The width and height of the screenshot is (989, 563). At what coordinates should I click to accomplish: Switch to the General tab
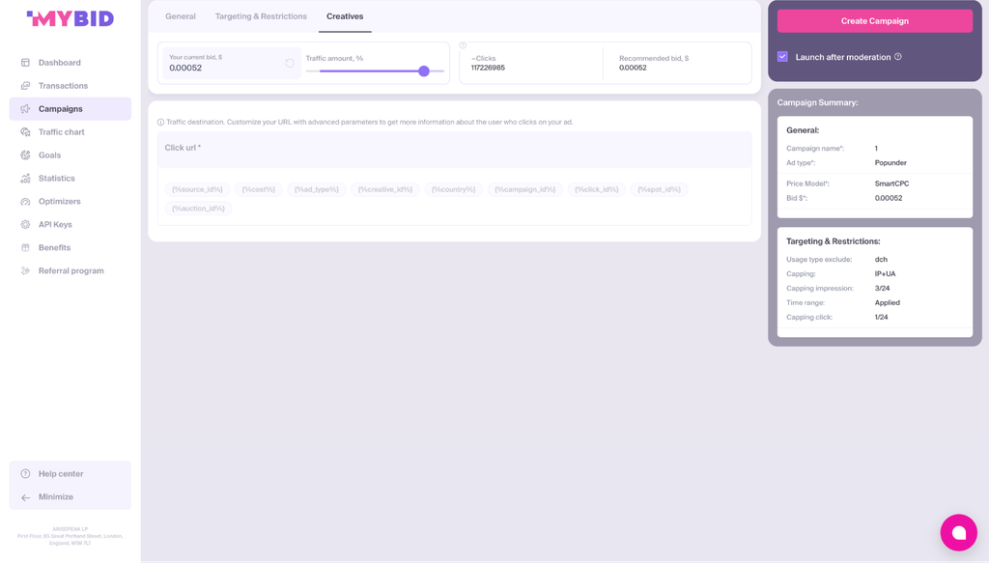click(181, 16)
